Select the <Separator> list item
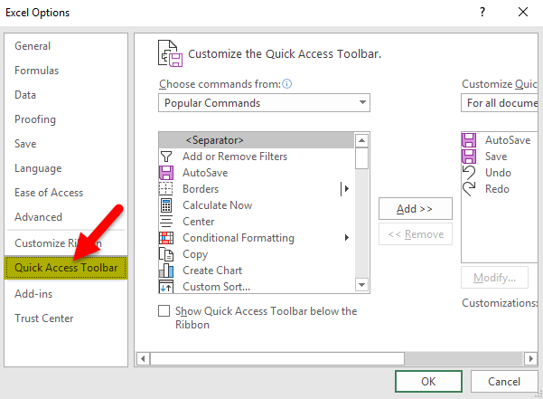 (x=257, y=140)
